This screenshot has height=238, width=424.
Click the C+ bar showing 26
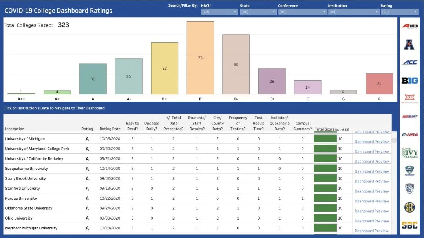272,81
